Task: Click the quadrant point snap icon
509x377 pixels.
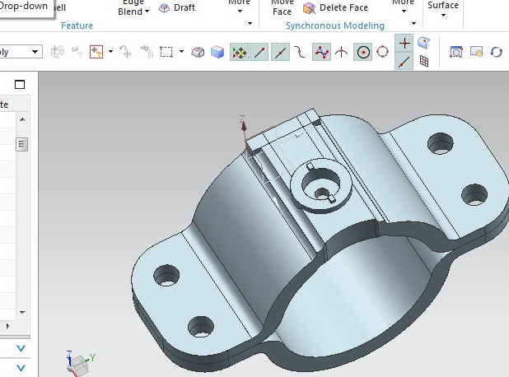Action: (x=383, y=52)
